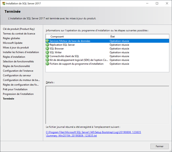Image resolution: width=172 pixels, height=152 pixels.
Task: Click Installer les fichiers d'installation step
Action: point(21,52)
